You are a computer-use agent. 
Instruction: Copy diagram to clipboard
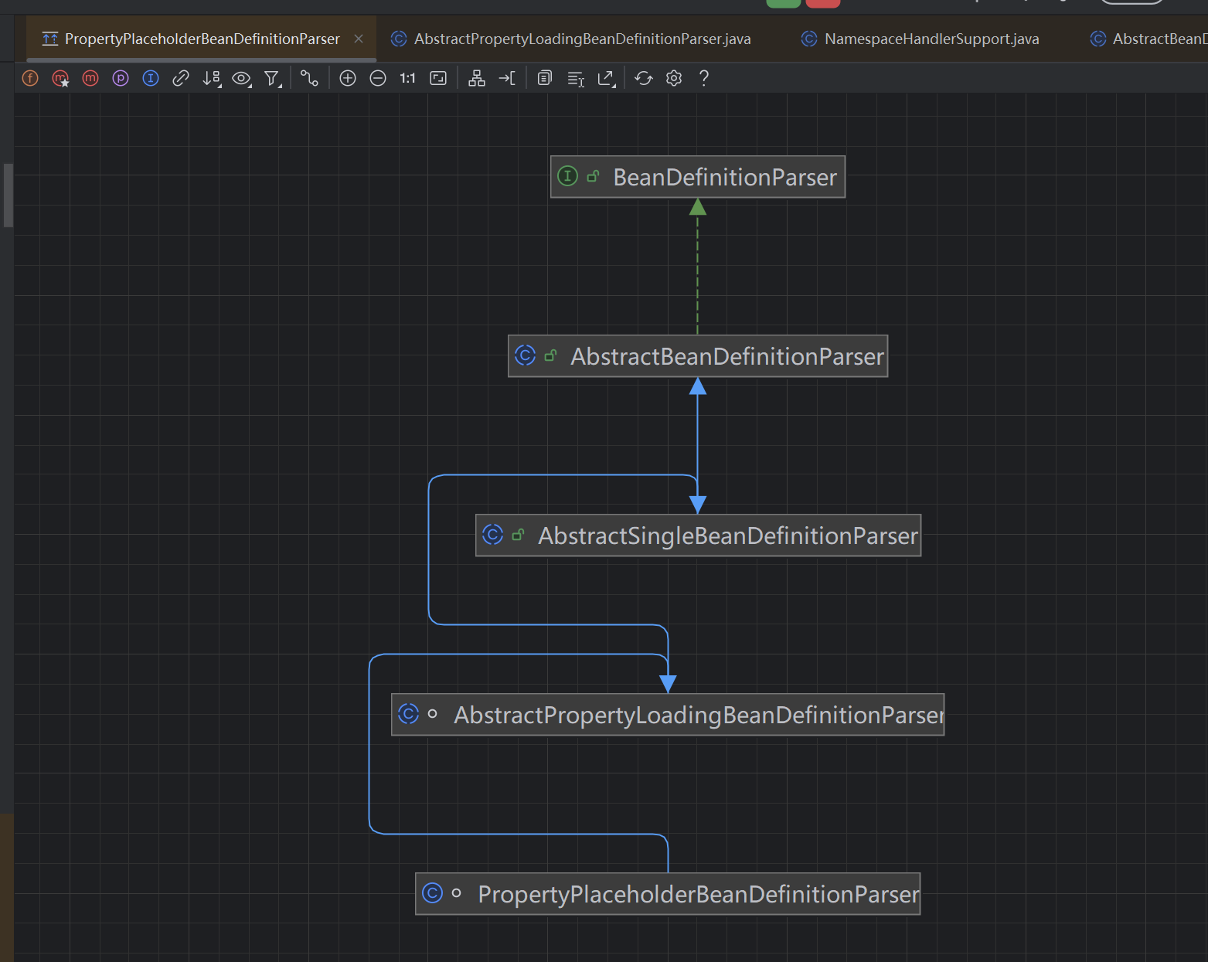point(545,78)
